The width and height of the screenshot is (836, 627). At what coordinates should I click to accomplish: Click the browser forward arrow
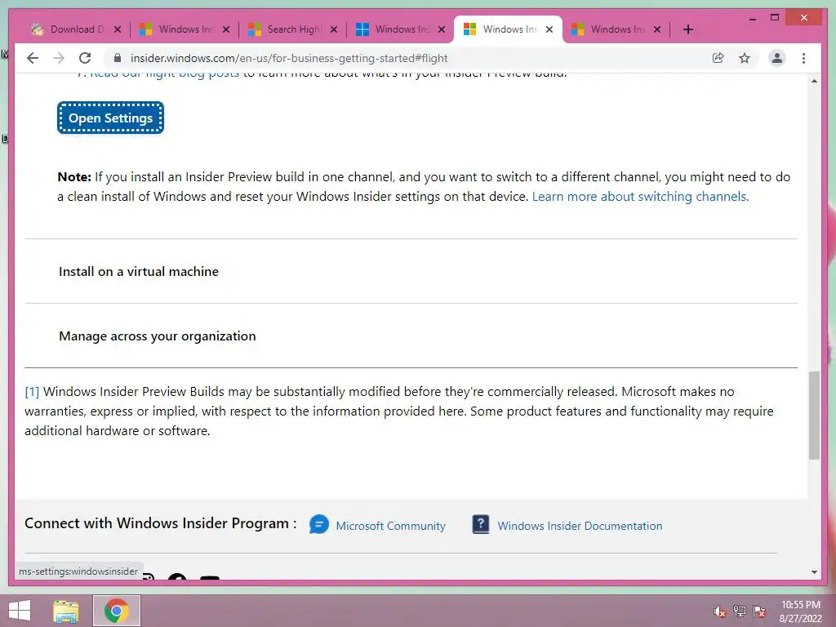(x=59, y=58)
